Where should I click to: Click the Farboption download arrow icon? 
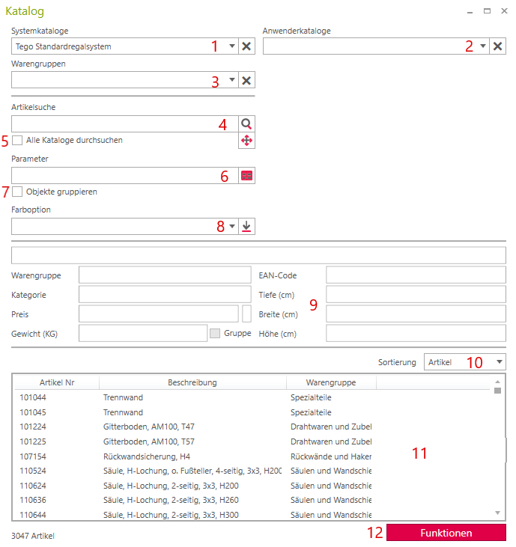246,227
